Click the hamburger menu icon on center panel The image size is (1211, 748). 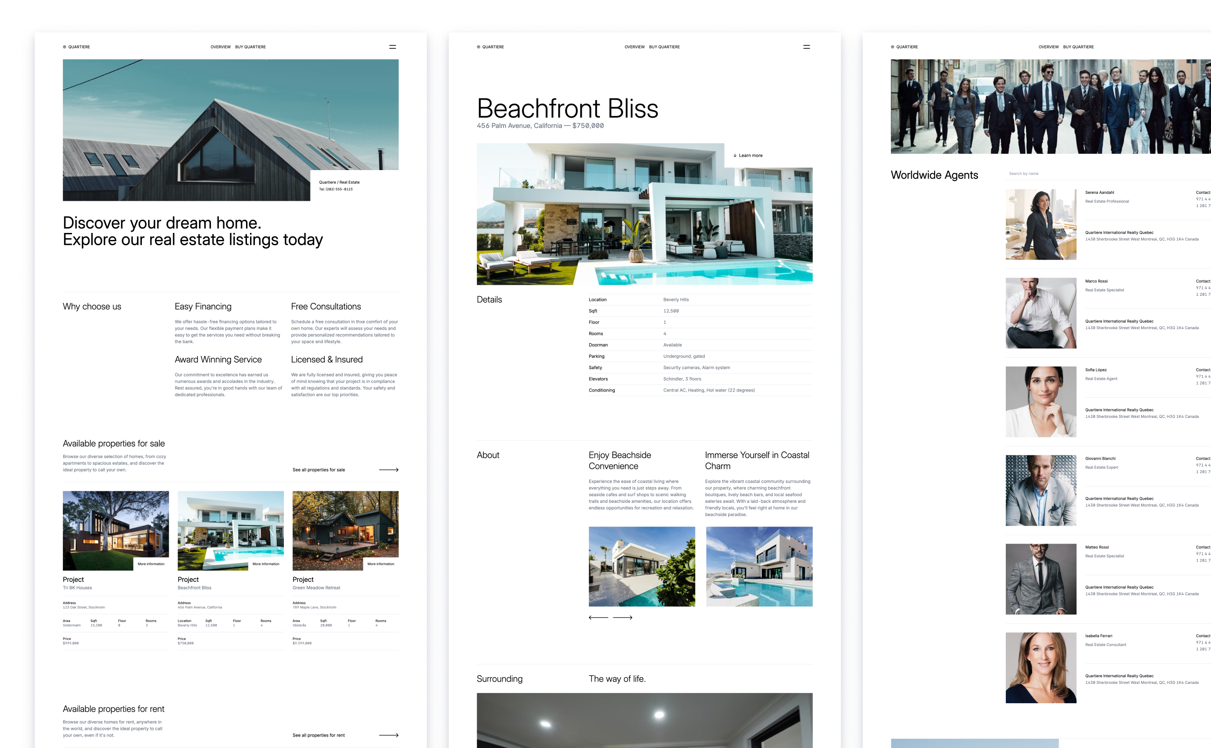(x=806, y=47)
